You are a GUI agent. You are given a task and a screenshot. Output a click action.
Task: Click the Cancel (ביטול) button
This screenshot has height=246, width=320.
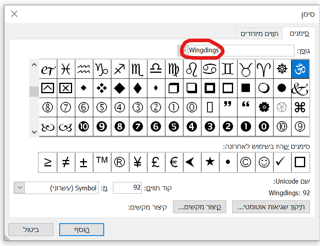pyautogui.click(x=31, y=230)
